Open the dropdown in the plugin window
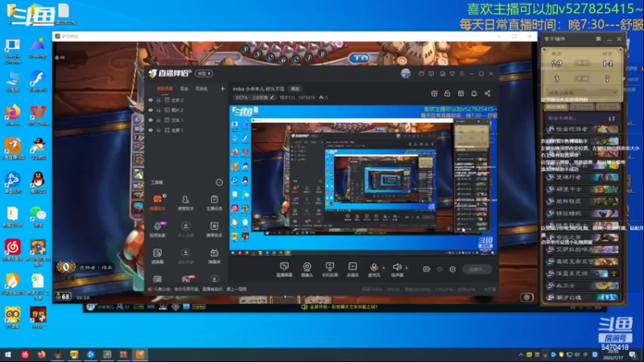Screen dimensions: 644x362 581,93
